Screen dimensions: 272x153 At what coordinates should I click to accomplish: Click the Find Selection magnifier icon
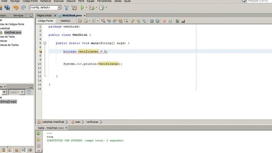[103, 21]
